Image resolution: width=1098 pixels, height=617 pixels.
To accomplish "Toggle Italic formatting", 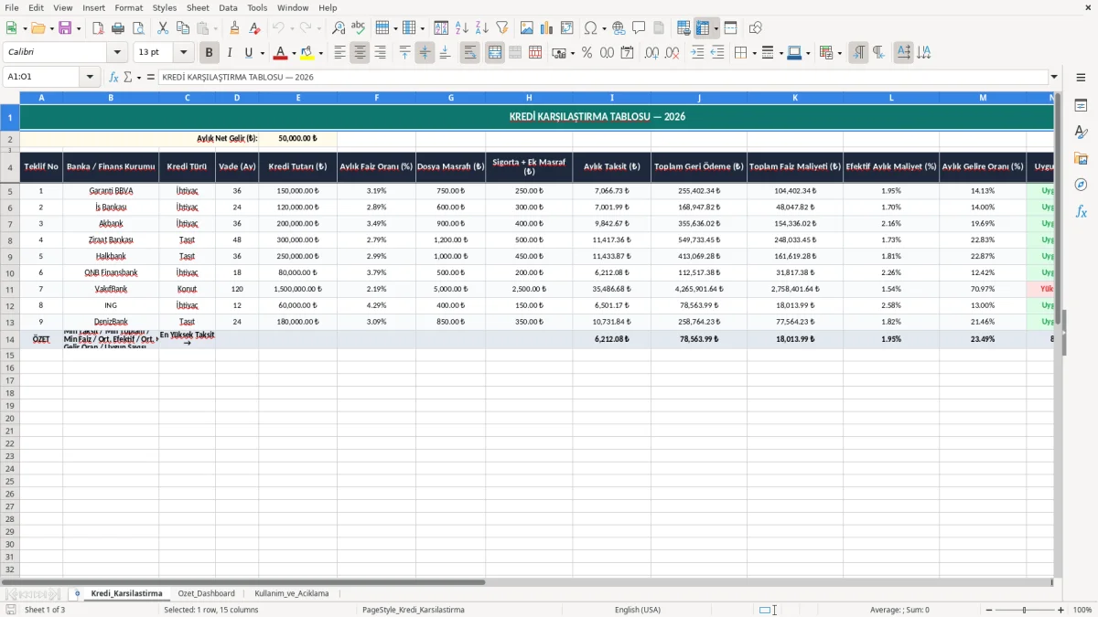I will tap(229, 53).
